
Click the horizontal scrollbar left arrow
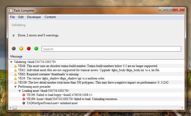pos(10,108)
